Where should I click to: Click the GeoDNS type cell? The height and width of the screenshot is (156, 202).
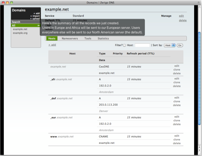(x=104, y=67)
